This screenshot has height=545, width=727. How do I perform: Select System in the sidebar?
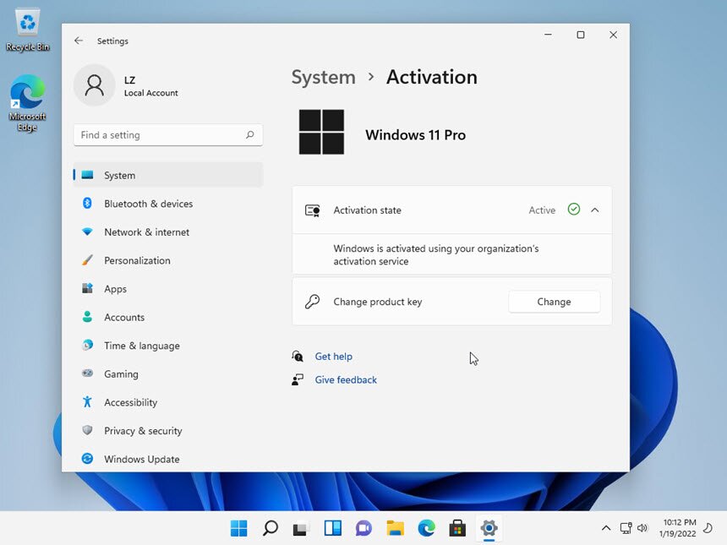168,175
